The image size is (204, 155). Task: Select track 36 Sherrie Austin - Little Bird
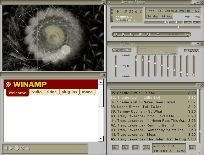(153, 98)
